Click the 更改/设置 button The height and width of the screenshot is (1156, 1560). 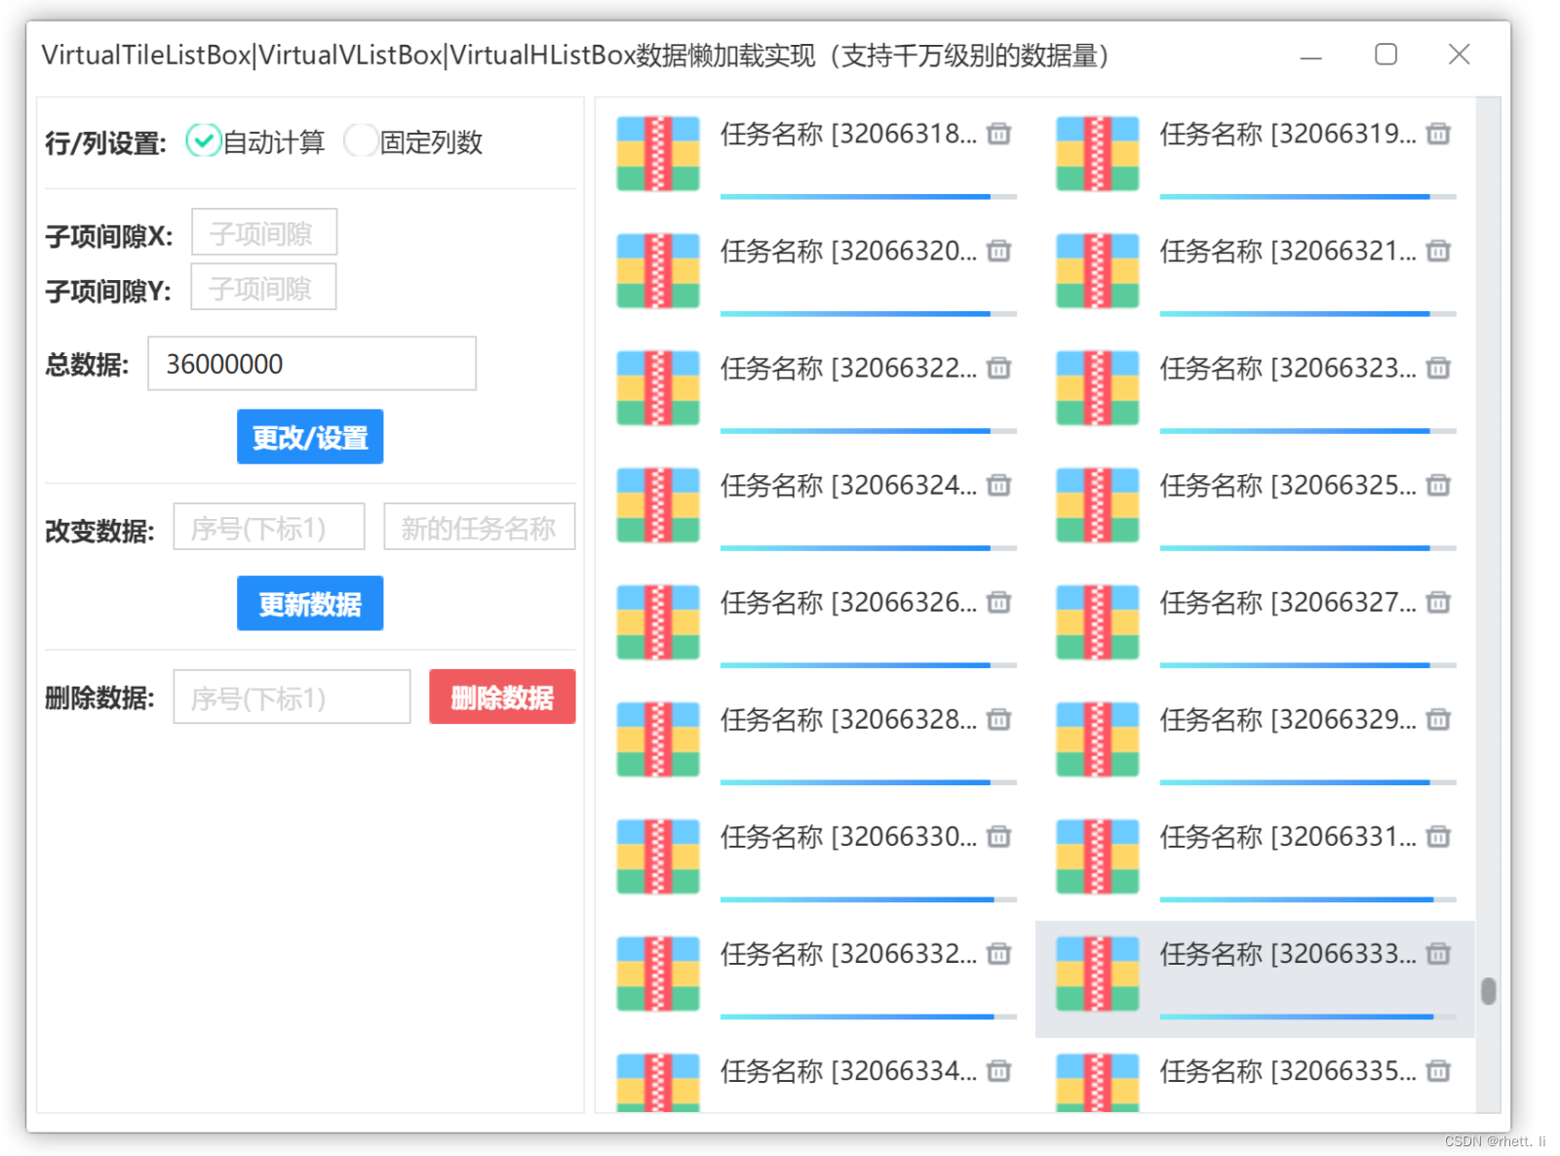click(x=310, y=437)
